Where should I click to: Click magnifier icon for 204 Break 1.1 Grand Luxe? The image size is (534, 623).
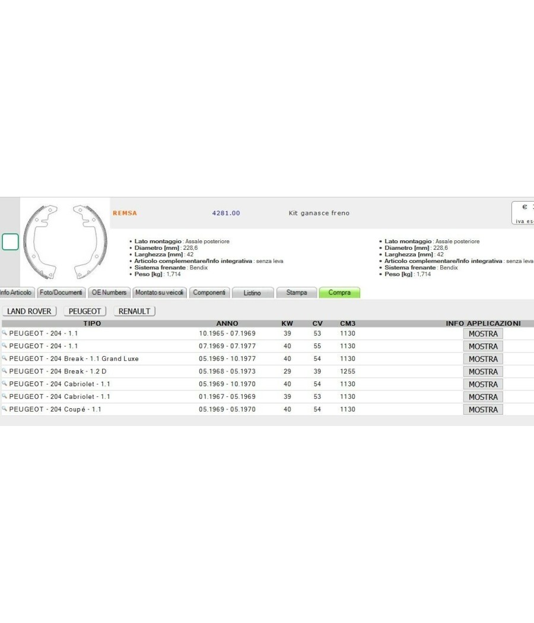(5, 358)
